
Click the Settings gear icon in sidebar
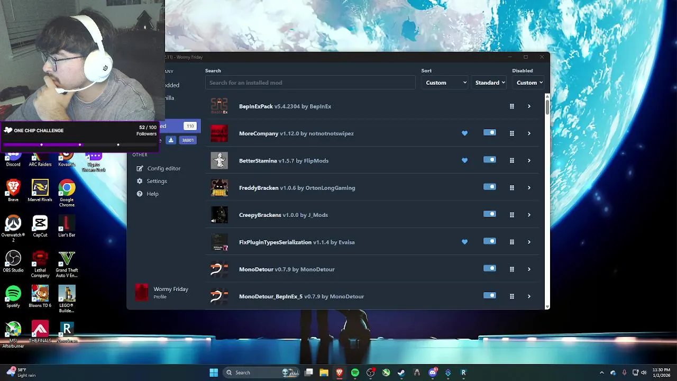[x=140, y=181]
